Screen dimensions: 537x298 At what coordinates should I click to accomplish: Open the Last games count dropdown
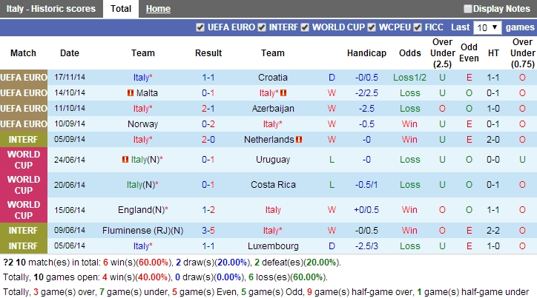tap(486, 27)
